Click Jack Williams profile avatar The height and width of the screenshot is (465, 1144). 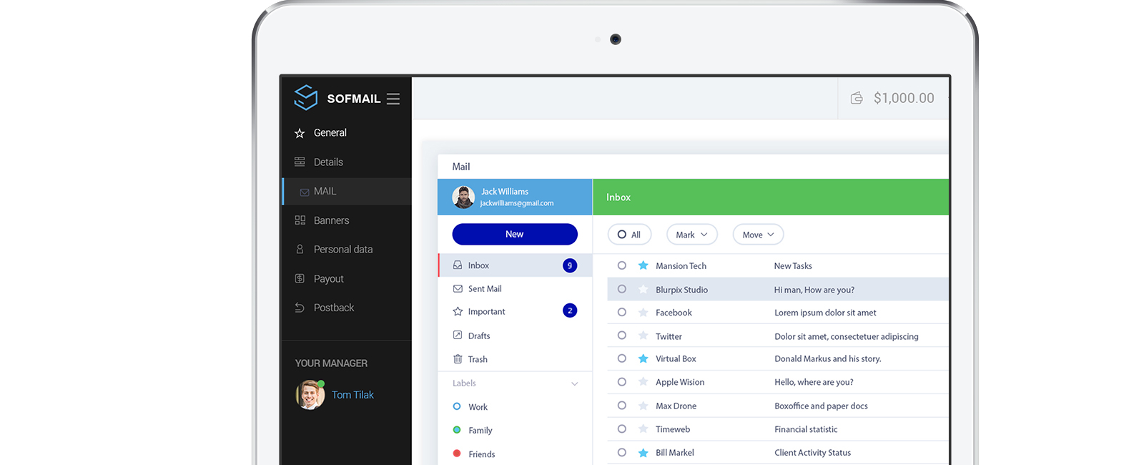pos(463,197)
